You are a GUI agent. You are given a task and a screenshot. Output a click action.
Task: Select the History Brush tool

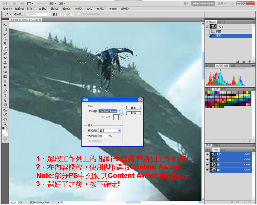click(5, 67)
